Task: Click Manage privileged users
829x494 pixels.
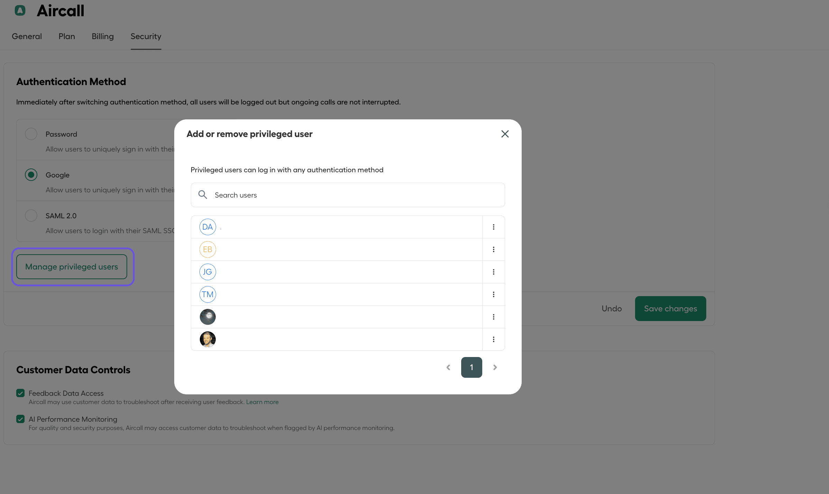Action: [x=72, y=266]
